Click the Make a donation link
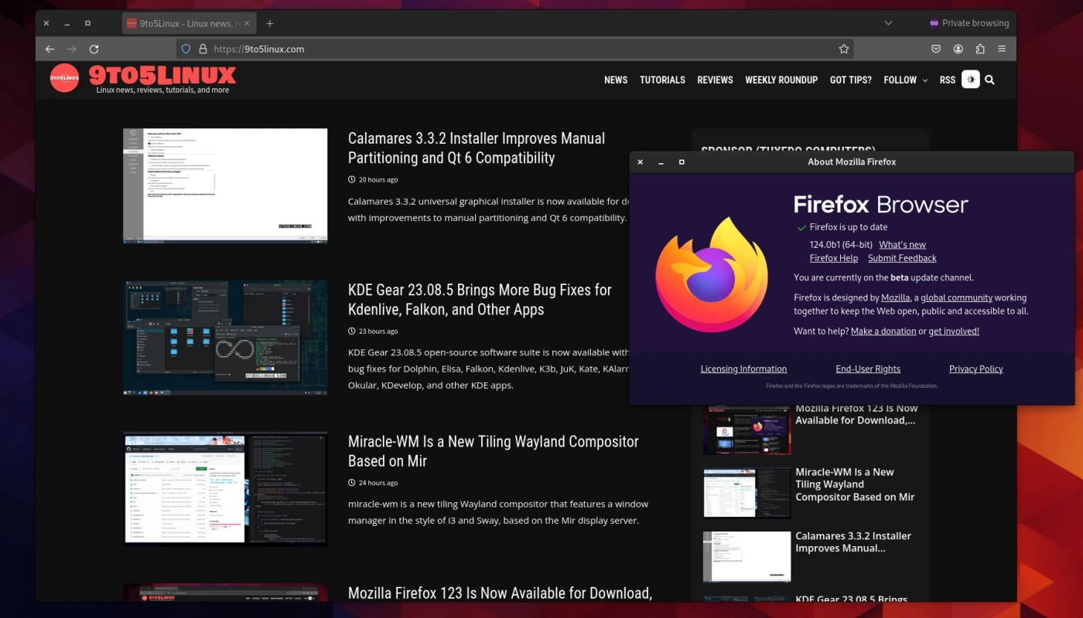 point(883,331)
